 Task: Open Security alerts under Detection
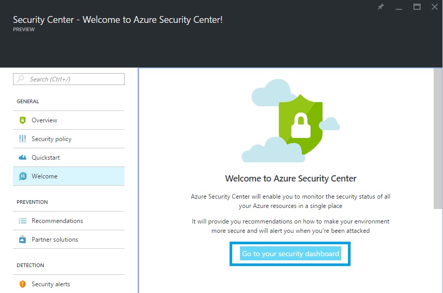[x=50, y=284]
